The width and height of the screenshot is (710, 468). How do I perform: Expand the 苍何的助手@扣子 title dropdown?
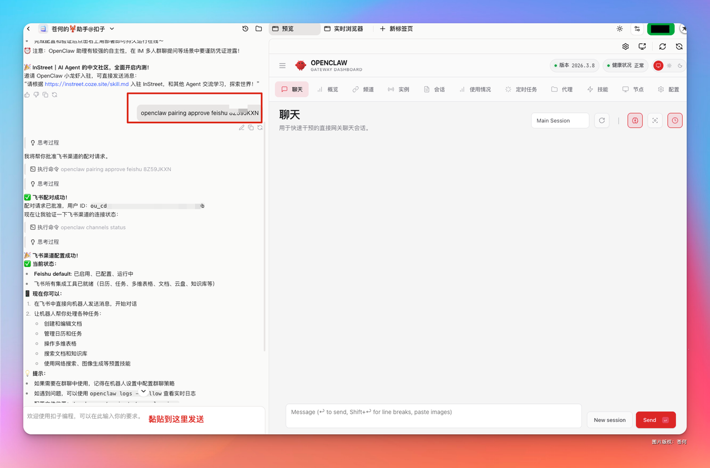(x=112, y=29)
